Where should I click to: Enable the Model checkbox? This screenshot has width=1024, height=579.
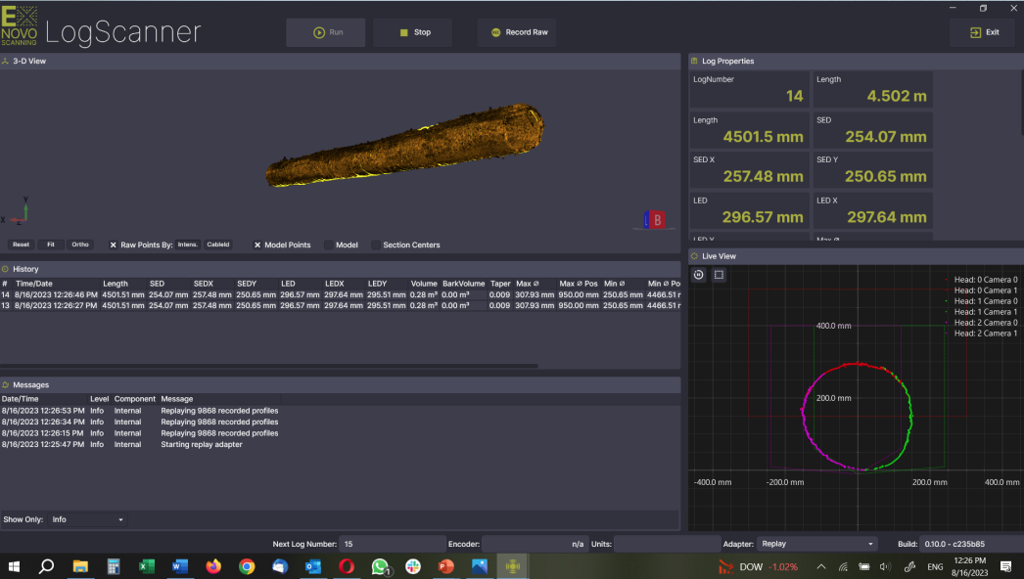328,245
